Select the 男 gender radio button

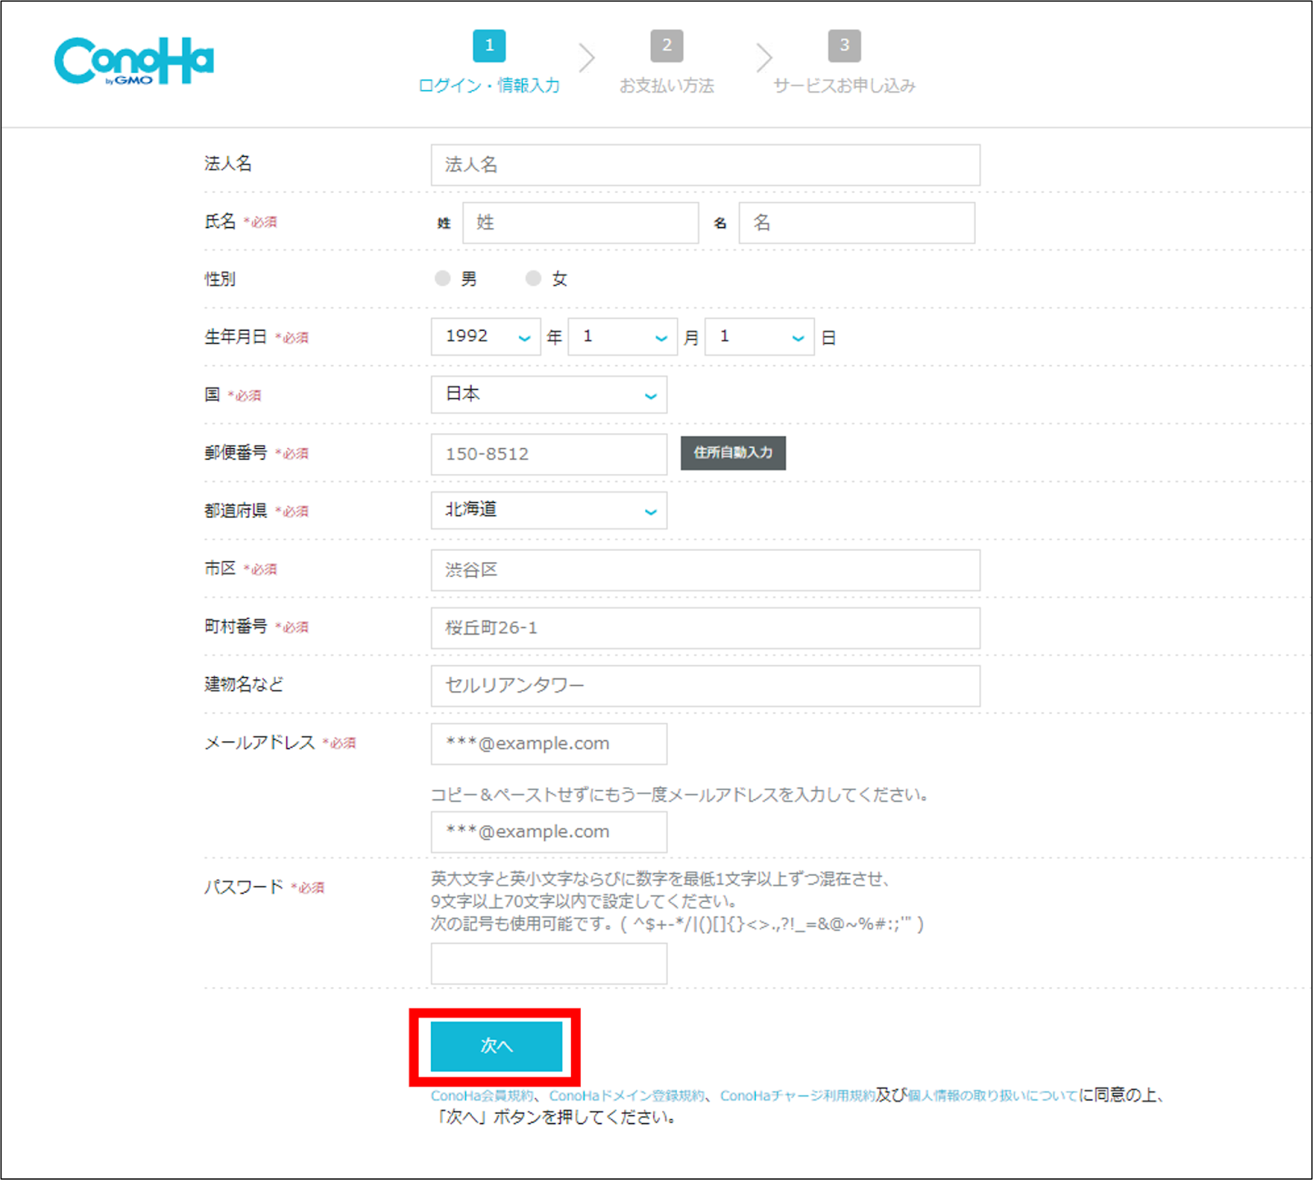441,278
